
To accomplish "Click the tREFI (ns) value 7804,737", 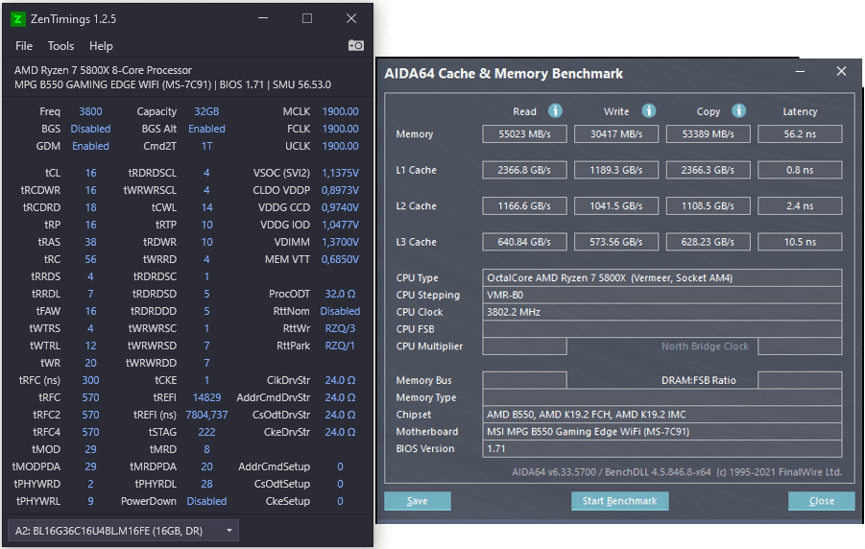I will [206, 415].
